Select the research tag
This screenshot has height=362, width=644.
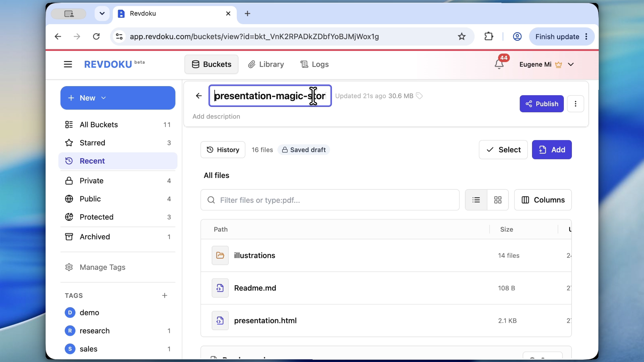click(118, 331)
